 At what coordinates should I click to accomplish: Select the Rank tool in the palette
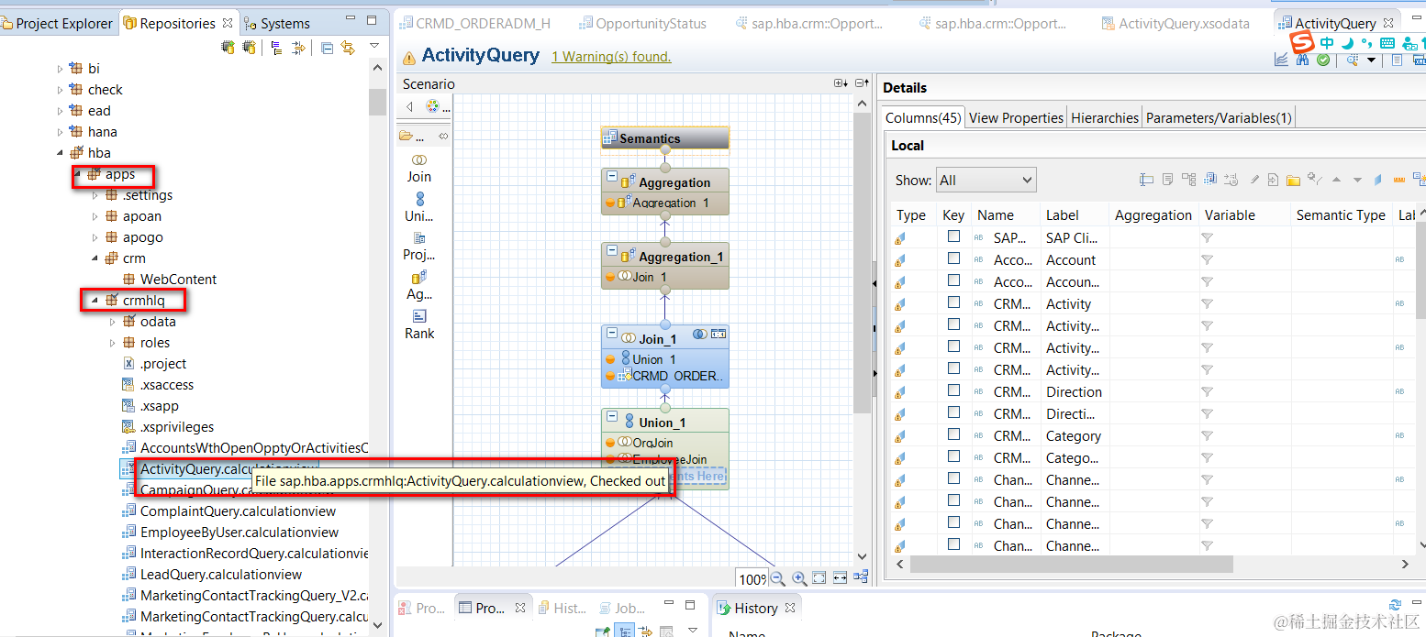tap(419, 324)
